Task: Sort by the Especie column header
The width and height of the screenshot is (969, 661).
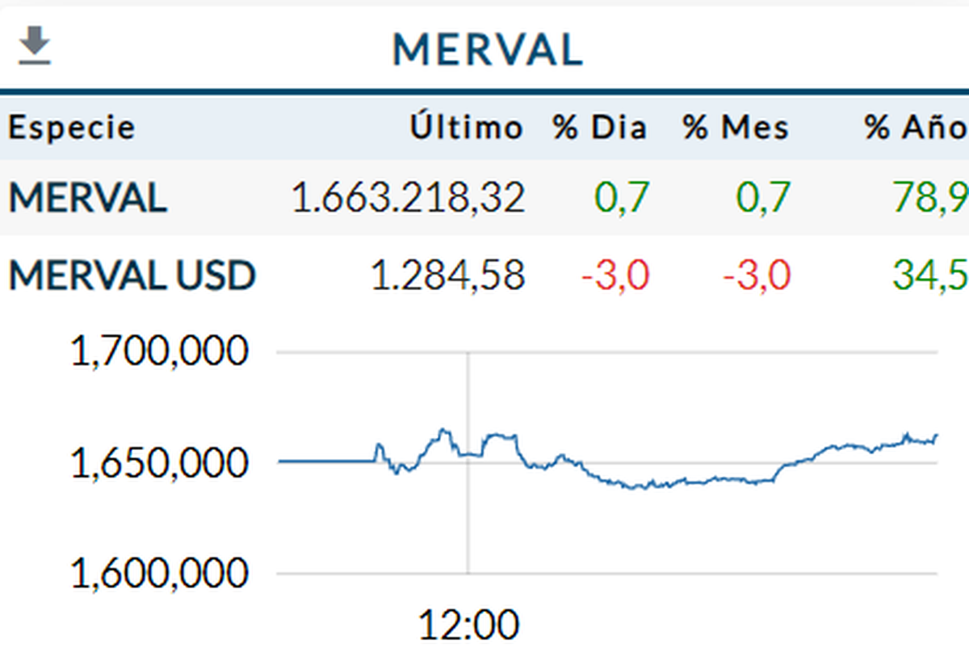Action: tap(72, 128)
